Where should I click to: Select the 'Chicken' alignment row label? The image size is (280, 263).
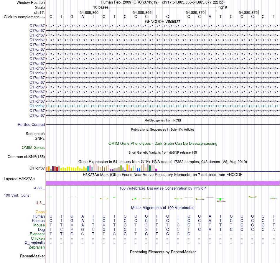point(38,239)
